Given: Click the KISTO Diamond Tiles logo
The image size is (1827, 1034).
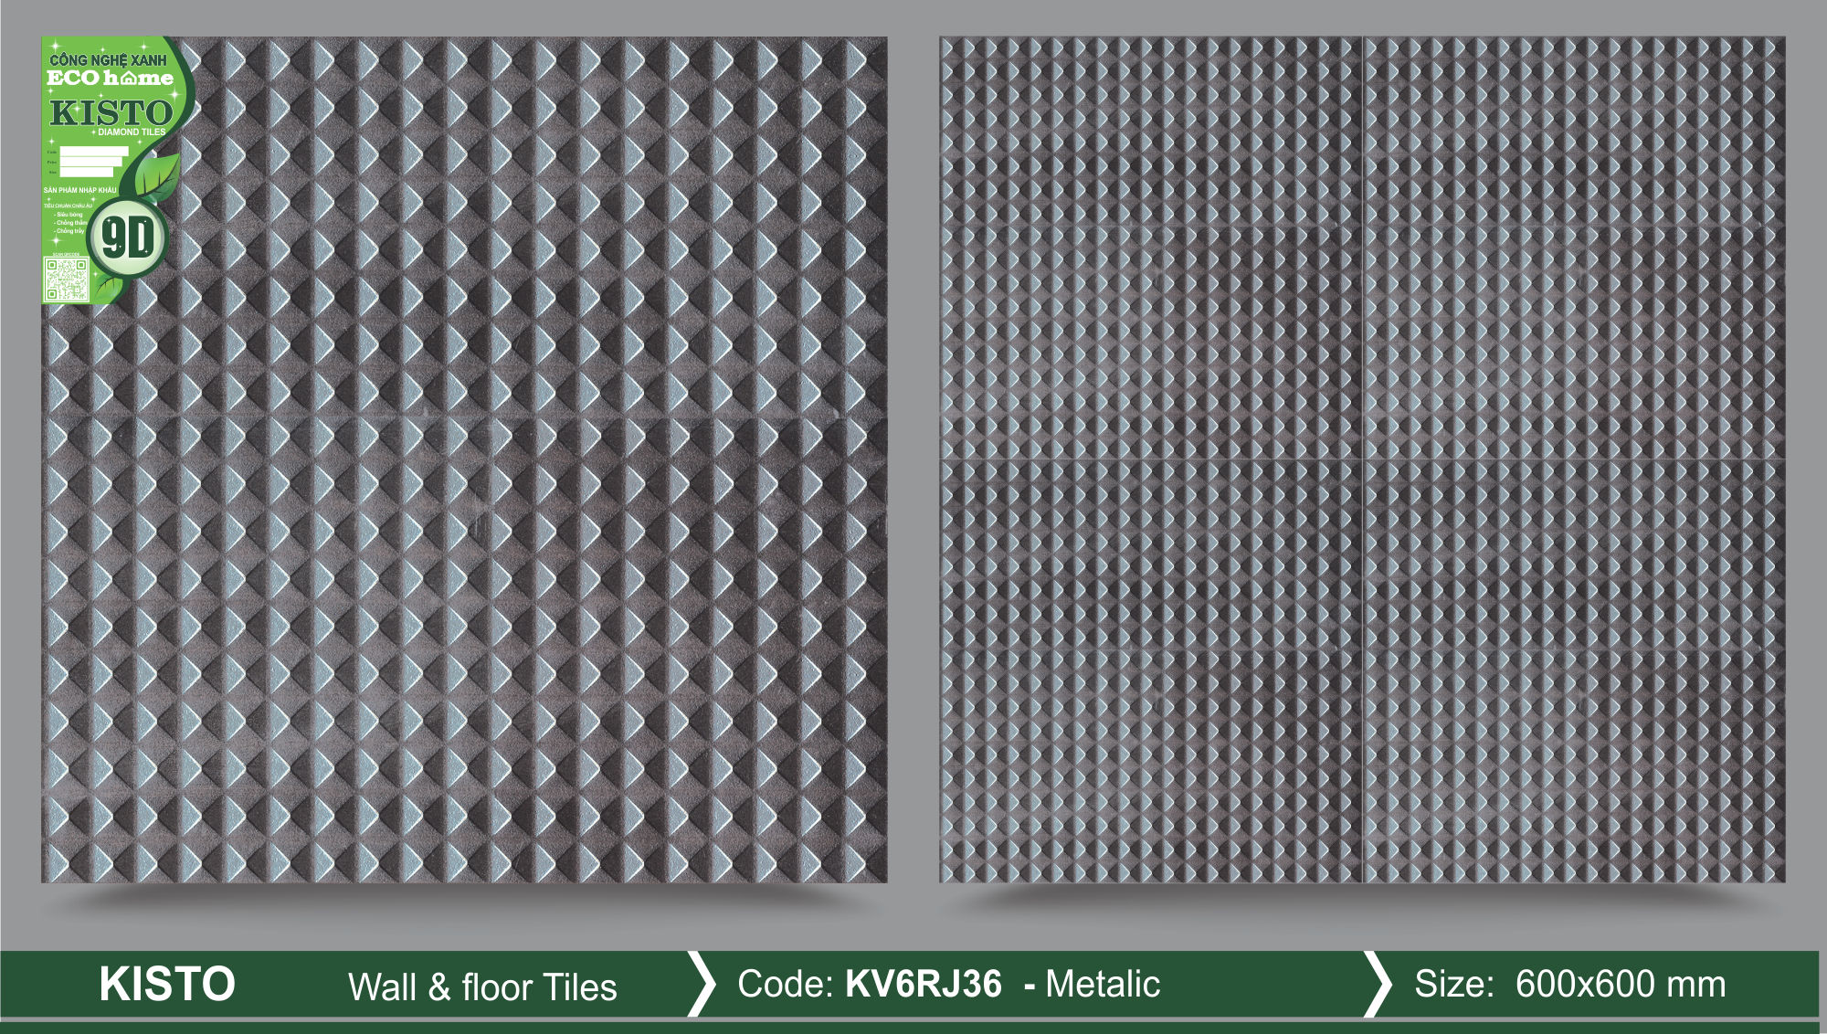Looking at the screenshot, I should [x=111, y=114].
